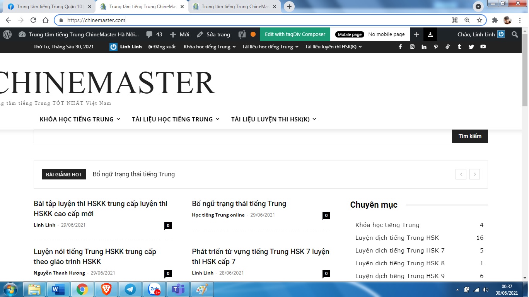Expand TÀI LIỆU LUYỆN THI HSK(K) menu
529x297 pixels.
(274, 119)
